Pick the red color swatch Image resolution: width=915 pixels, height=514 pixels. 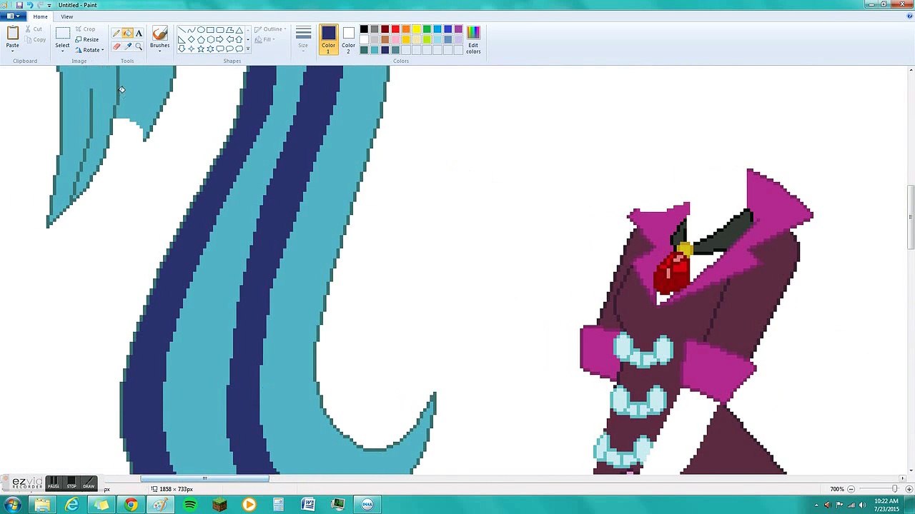pos(395,29)
